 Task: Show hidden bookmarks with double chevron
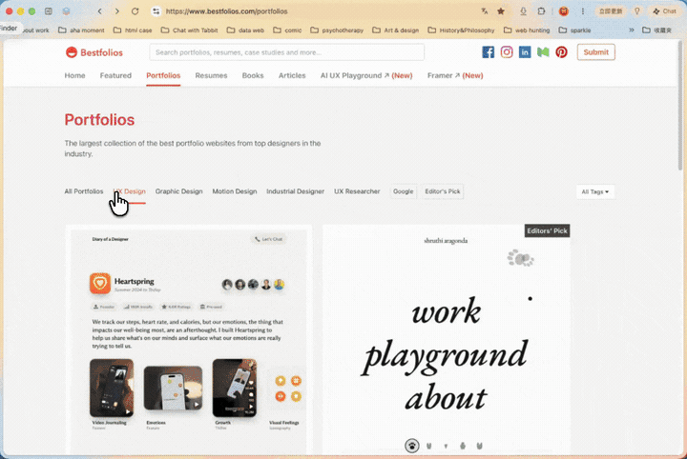point(632,30)
